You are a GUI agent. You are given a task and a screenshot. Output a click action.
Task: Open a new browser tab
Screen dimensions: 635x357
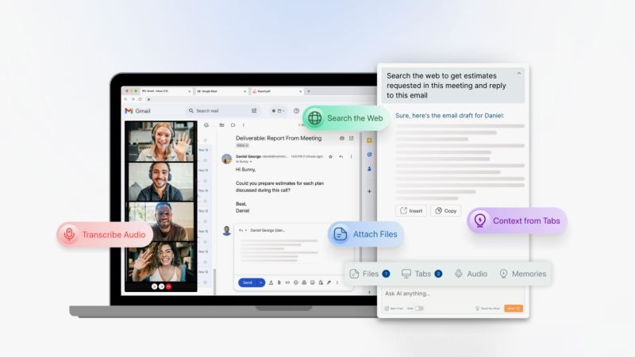(x=309, y=91)
